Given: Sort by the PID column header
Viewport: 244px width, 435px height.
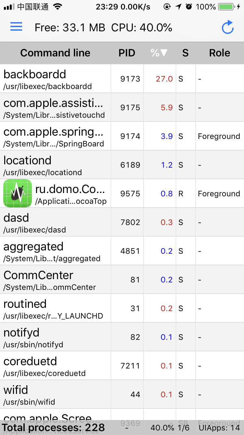Looking at the screenshot, I should pos(127,53).
